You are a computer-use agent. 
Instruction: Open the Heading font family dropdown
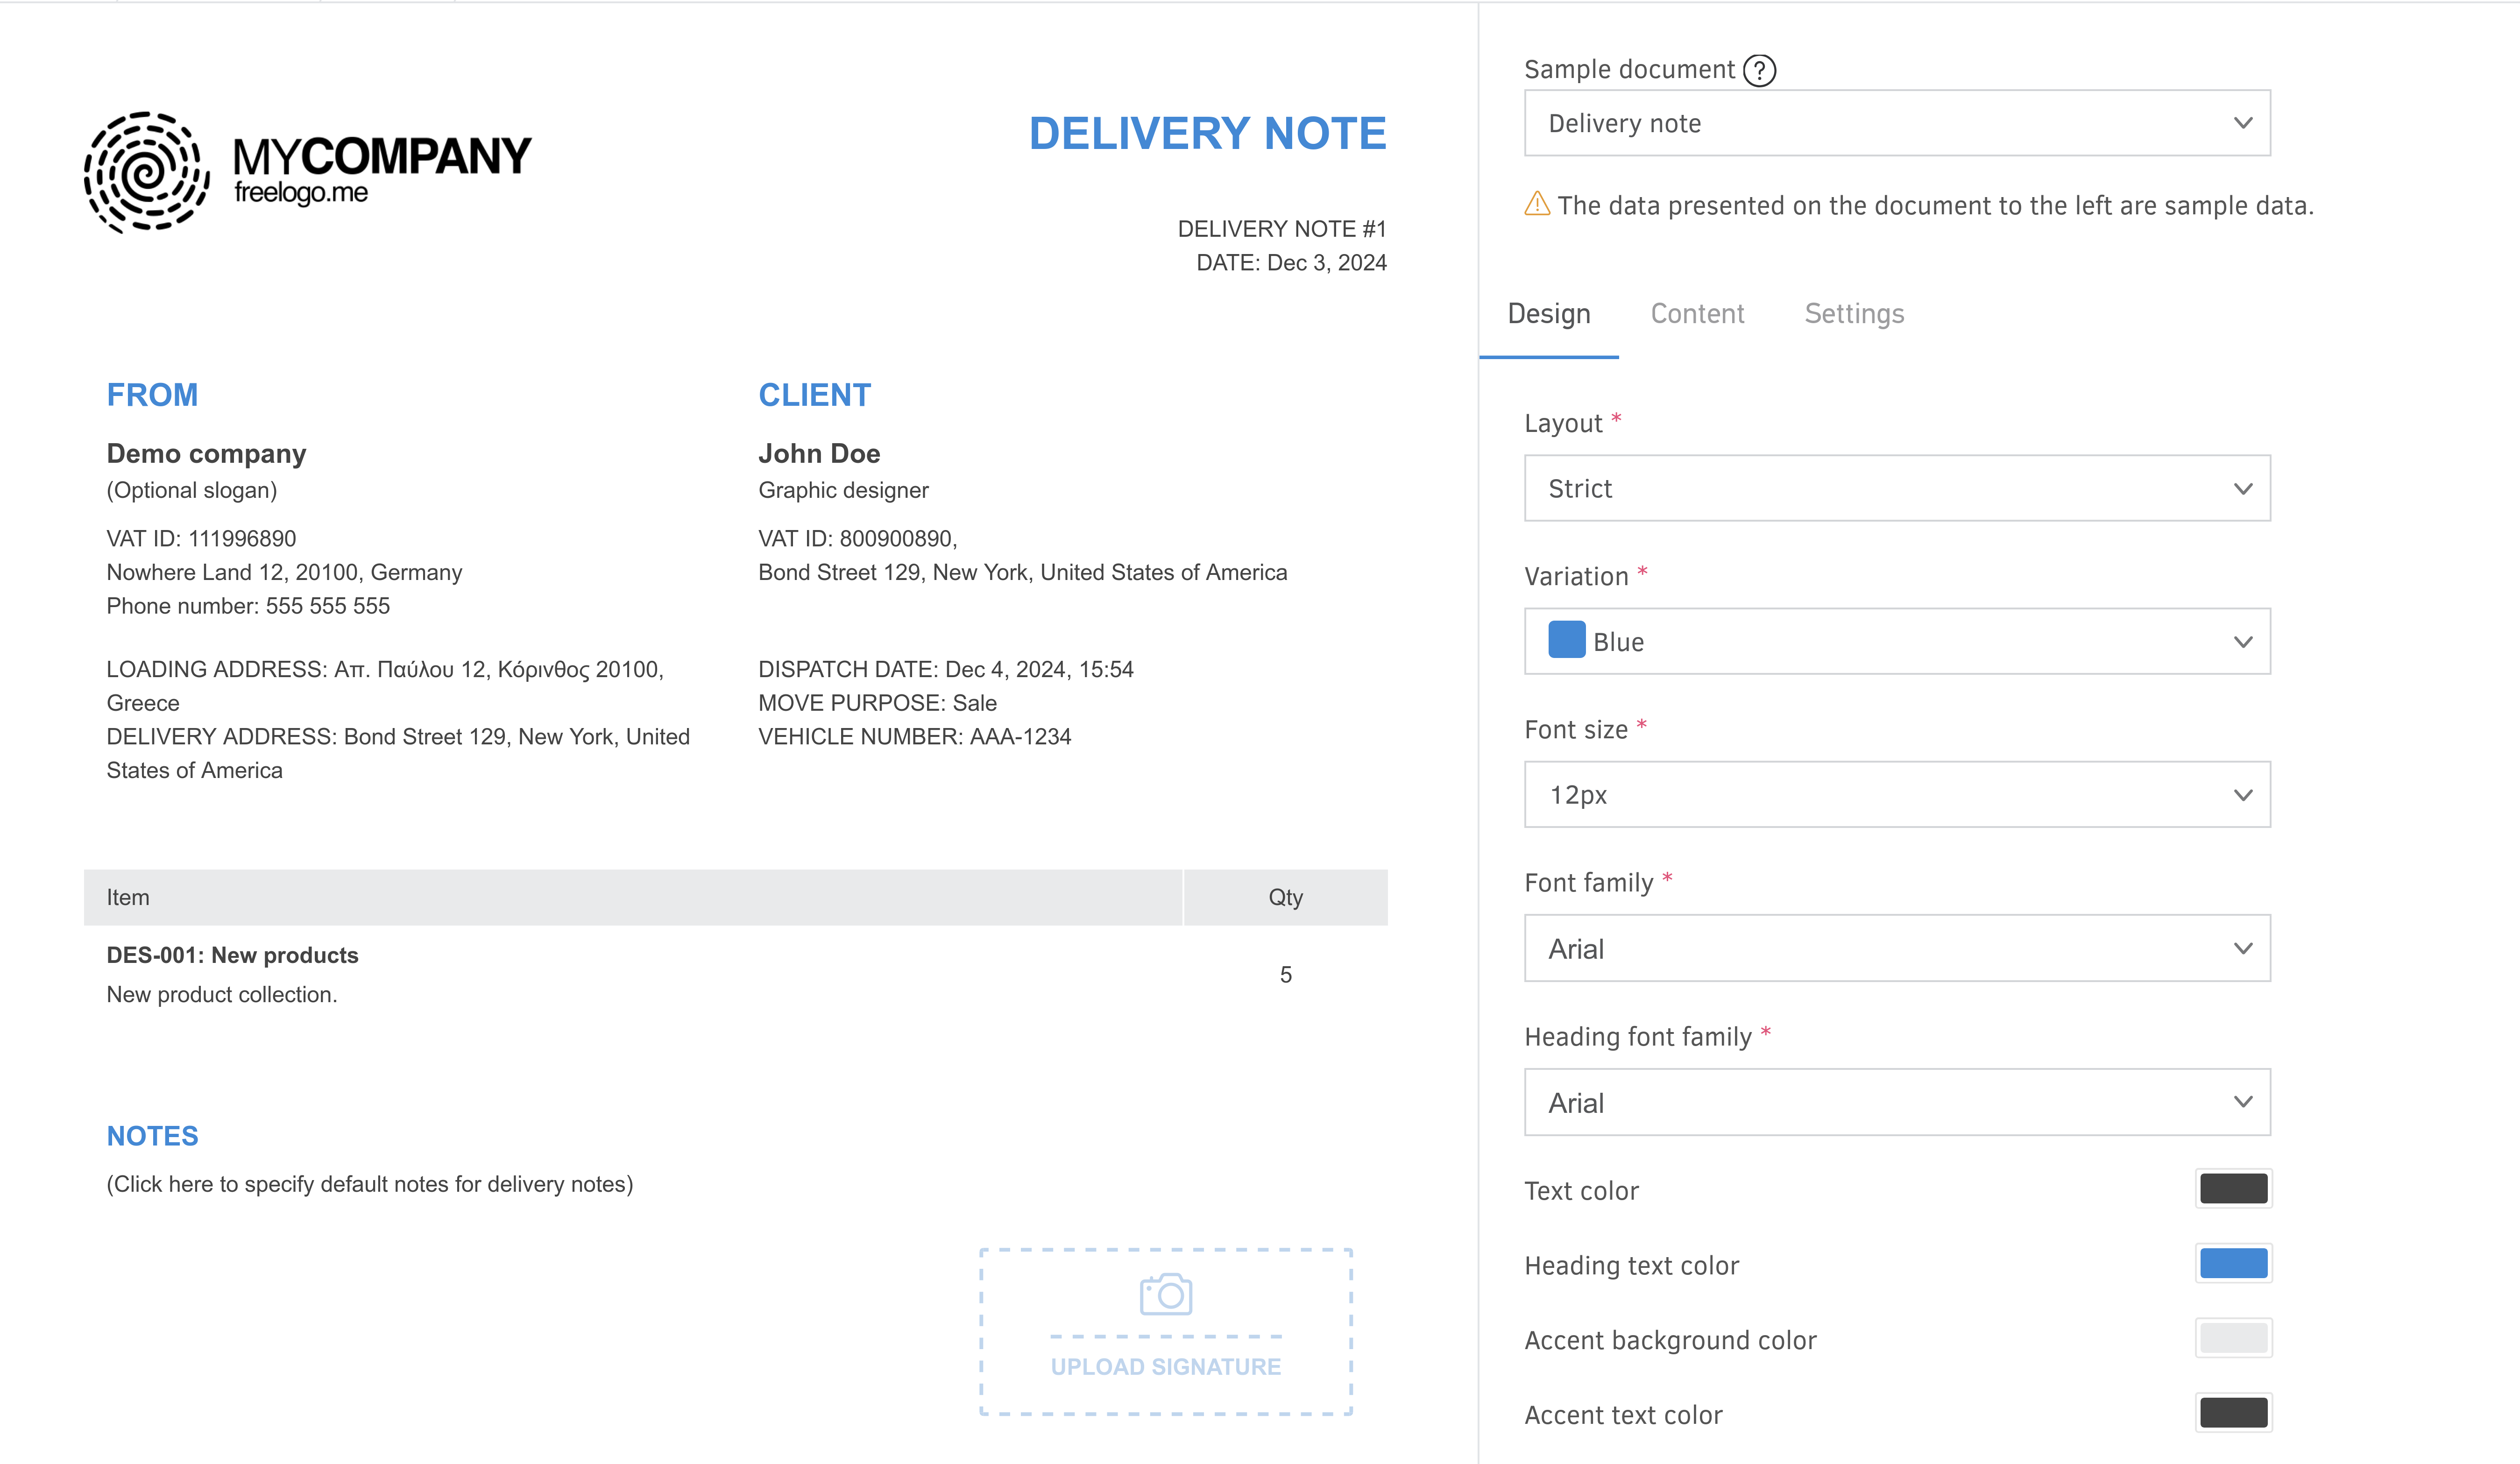coord(1897,1102)
